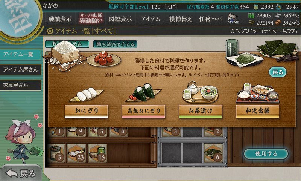This screenshot has height=181, width=301.
Task: Go back with bottom-left 戻る arrow button
Action: coord(21,173)
